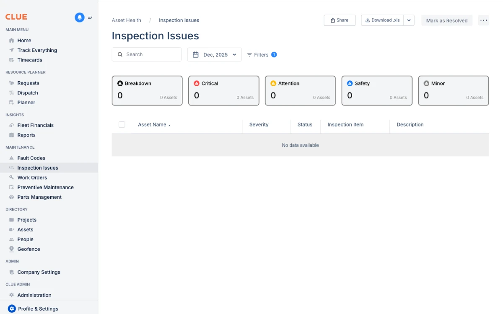Viewport: 503px width, 314px height.
Task: Expand the download format chevron
Action: point(409,20)
